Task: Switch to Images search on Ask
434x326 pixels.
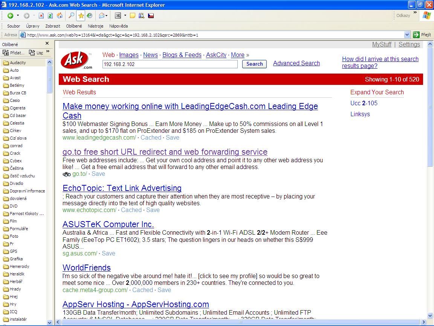Action: pos(129,55)
